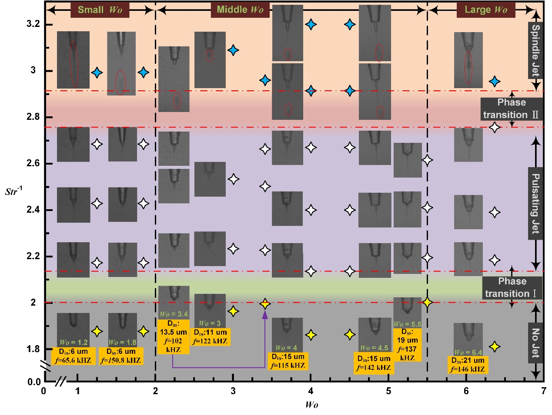This screenshot has height=415, width=552.
Task: Click the yellow star at the purple arrow tip
Action: [264, 304]
